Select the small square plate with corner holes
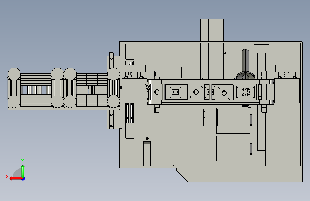Image resolution: width=310 pixels, height=201 pixels. pos(210,117)
